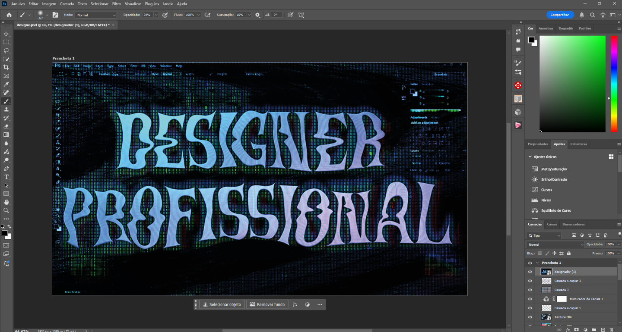This screenshot has width=622, height=332.
Task: Select the Crop tool
Action: coord(6,67)
